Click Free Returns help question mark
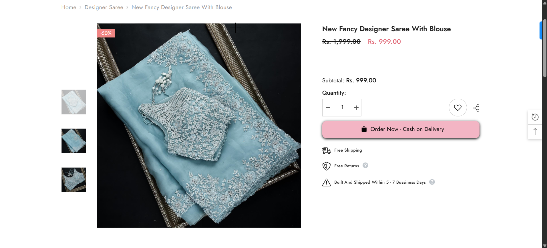 tap(365, 165)
